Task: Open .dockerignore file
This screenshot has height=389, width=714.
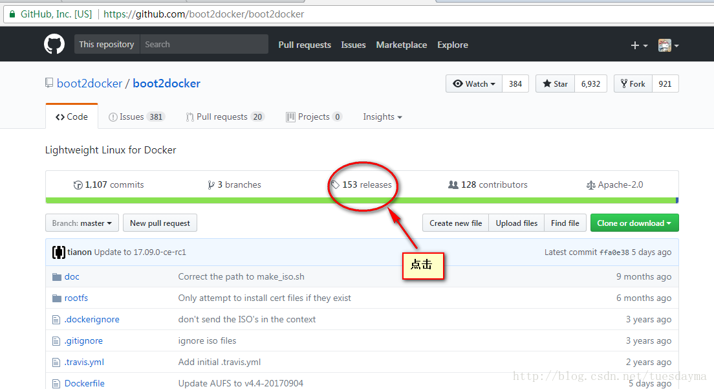Action: [x=92, y=319]
